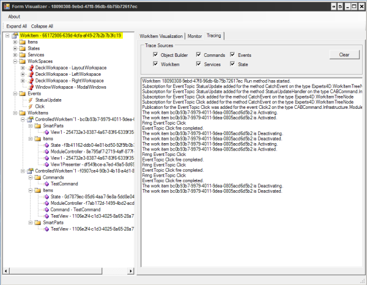This screenshot has width=367, height=285.
Task: Click the Events folder icon
Action: pos(23,94)
